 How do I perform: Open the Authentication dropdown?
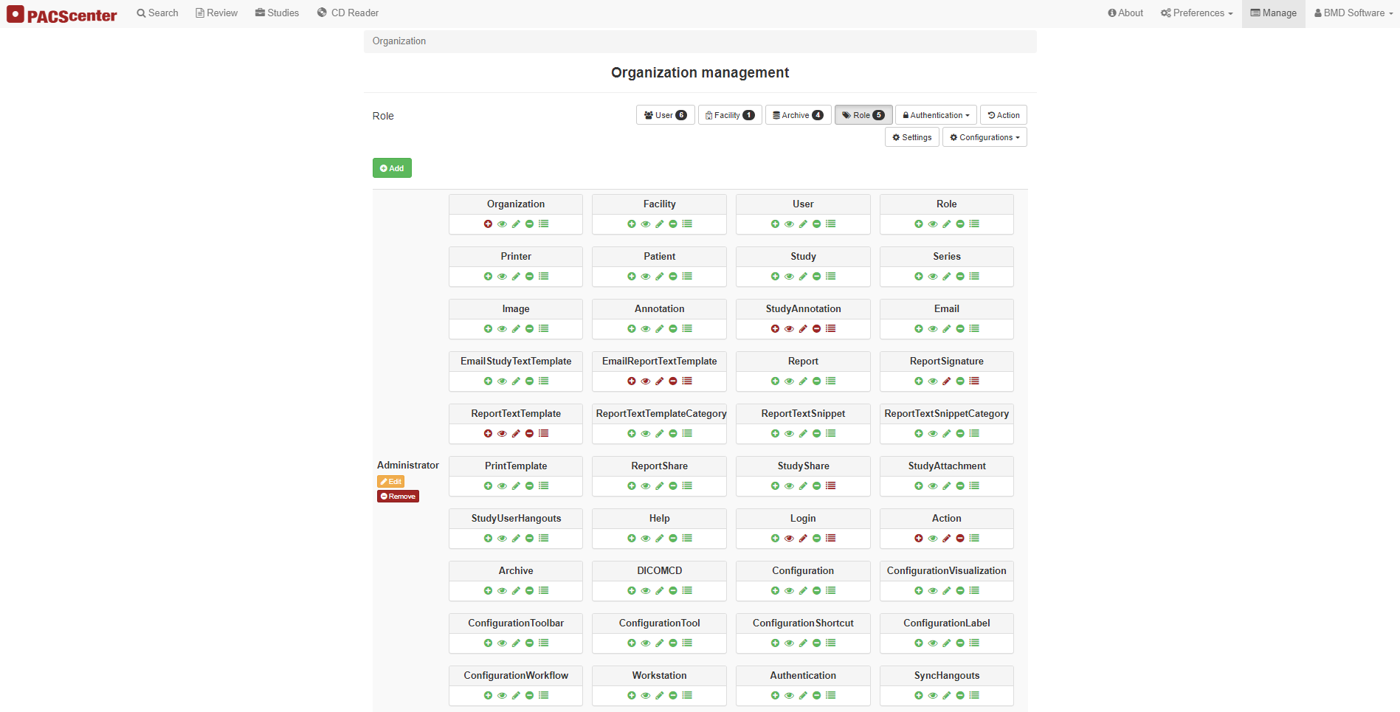936,115
